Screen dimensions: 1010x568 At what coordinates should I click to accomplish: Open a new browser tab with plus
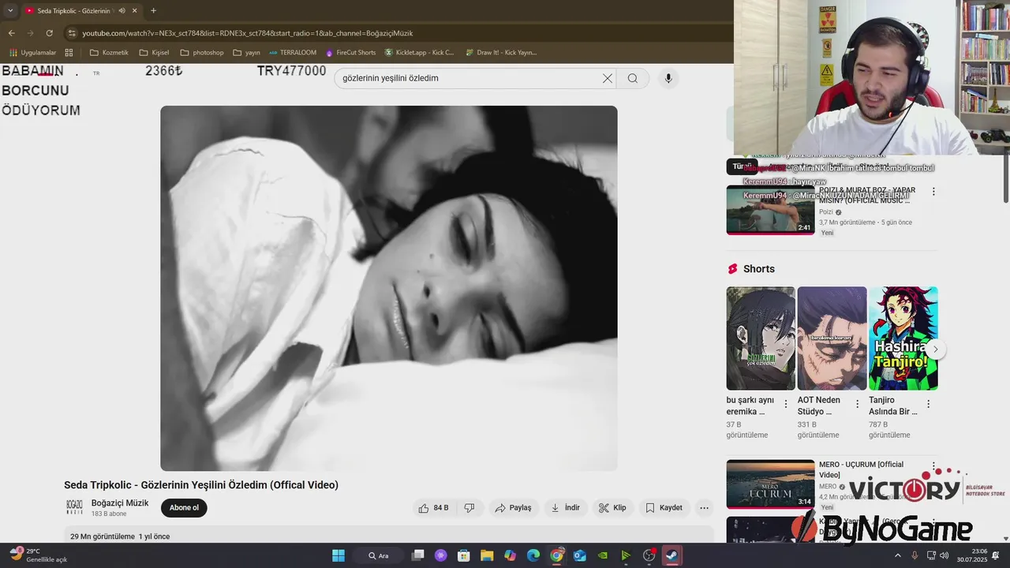[x=153, y=11]
